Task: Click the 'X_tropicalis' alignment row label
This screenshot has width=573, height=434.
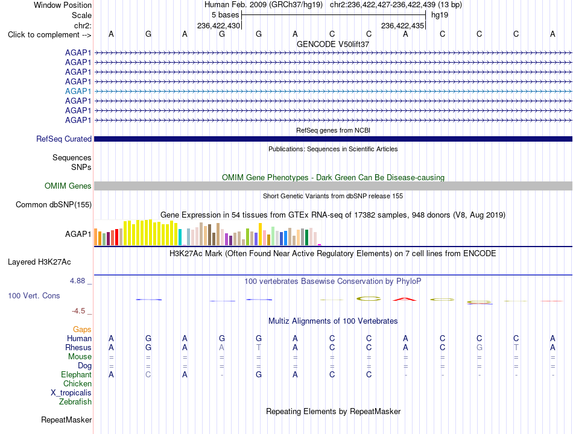Action: pyautogui.click(x=71, y=393)
